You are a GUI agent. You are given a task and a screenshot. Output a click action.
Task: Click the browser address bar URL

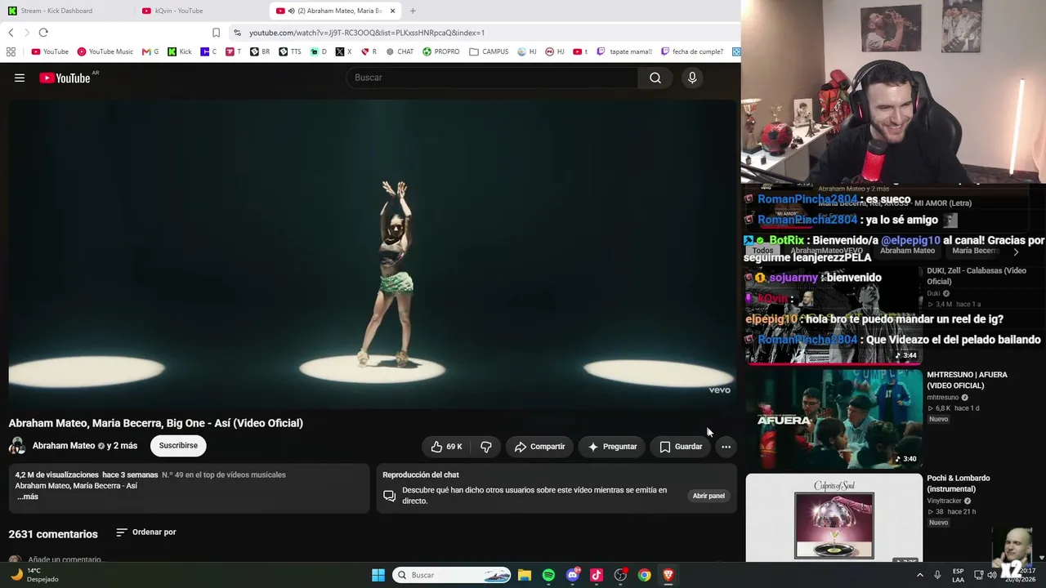coord(367,33)
